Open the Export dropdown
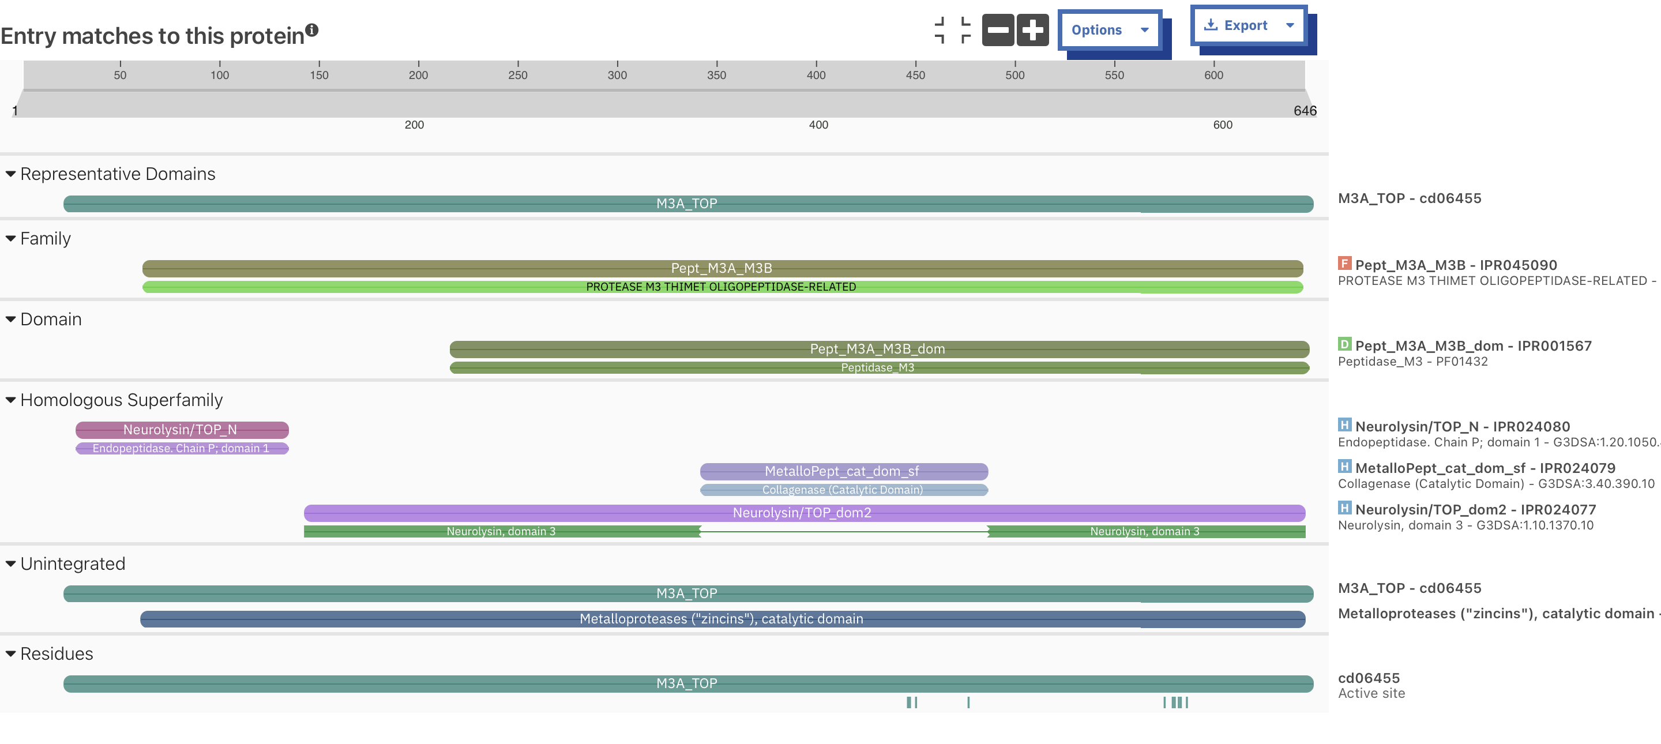 click(x=1249, y=26)
